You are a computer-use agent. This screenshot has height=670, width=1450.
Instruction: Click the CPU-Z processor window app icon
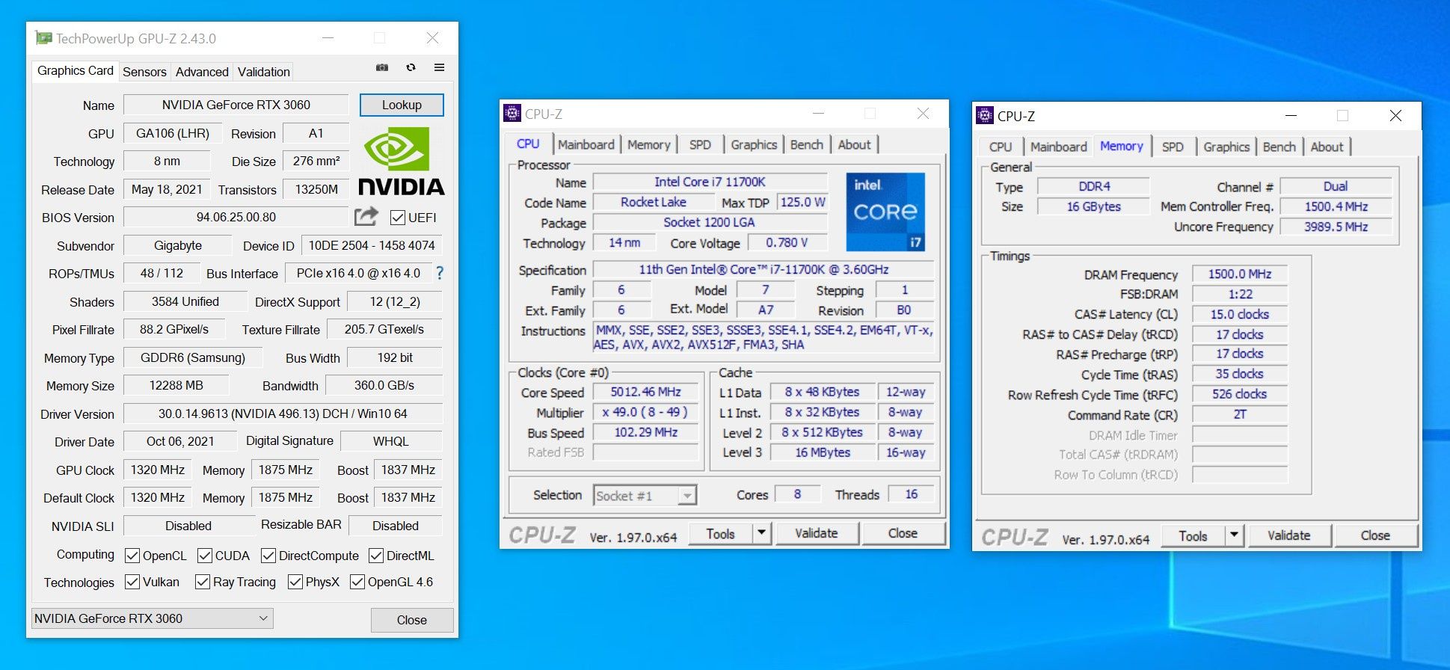click(512, 114)
